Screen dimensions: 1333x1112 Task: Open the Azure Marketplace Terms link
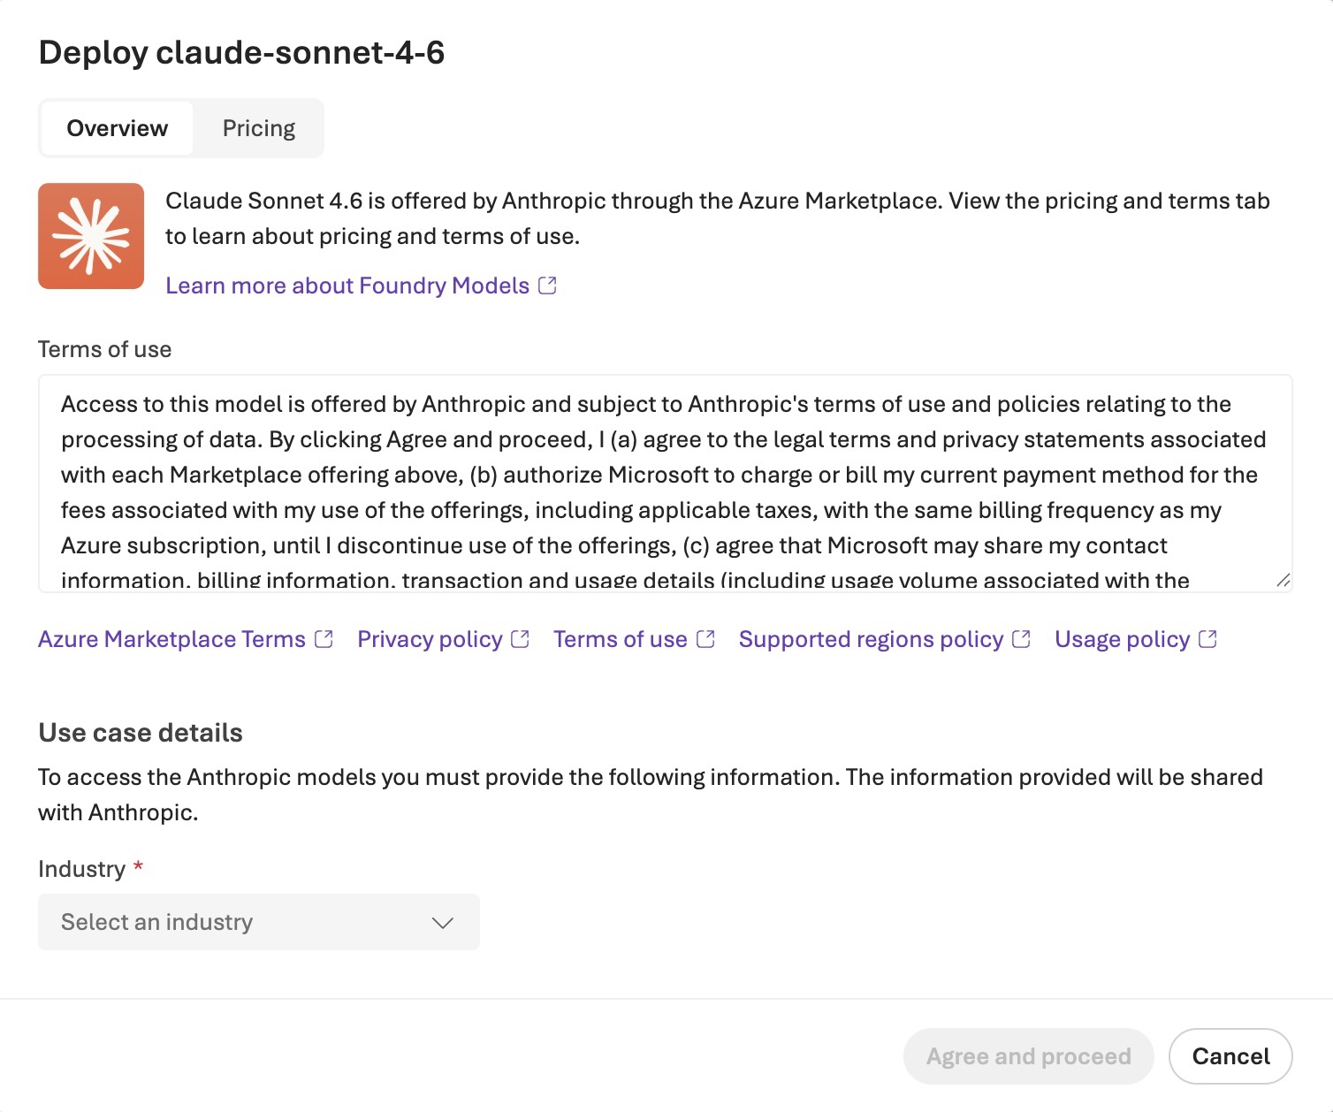[171, 639]
